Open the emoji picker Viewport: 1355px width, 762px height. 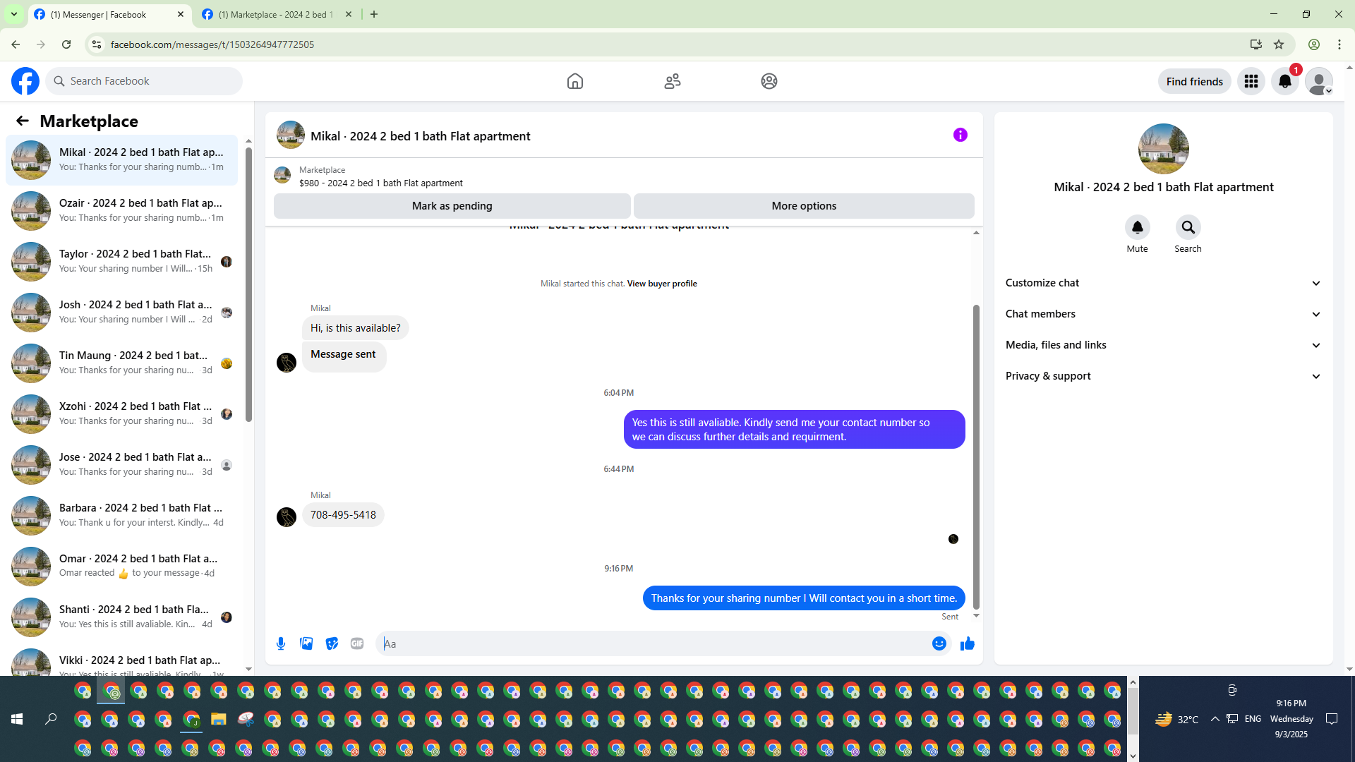(x=939, y=643)
